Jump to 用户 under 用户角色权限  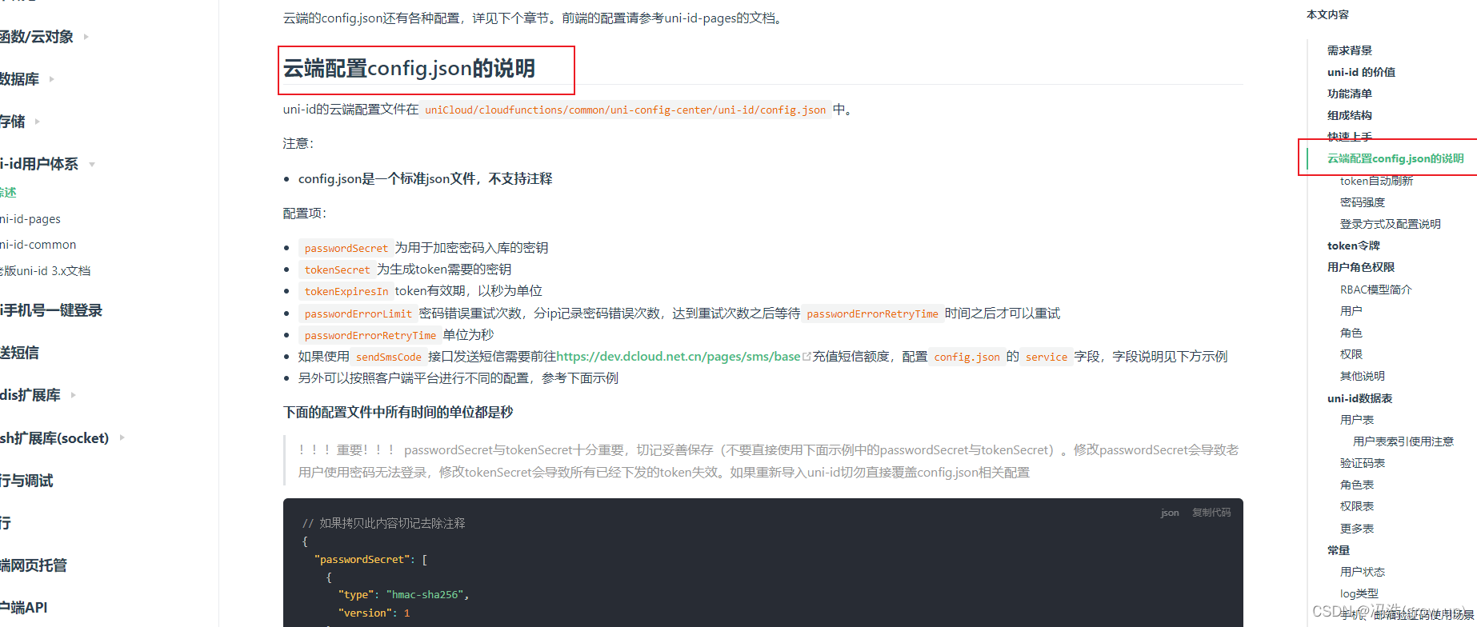coord(1351,311)
